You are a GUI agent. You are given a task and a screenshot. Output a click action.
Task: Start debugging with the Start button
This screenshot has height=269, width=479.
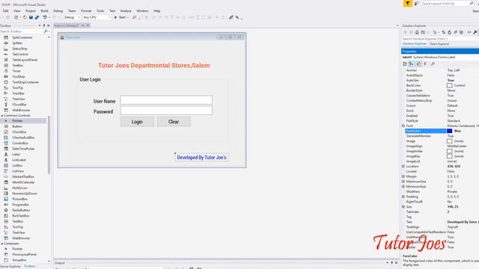pyautogui.click(x=120, y=17)
